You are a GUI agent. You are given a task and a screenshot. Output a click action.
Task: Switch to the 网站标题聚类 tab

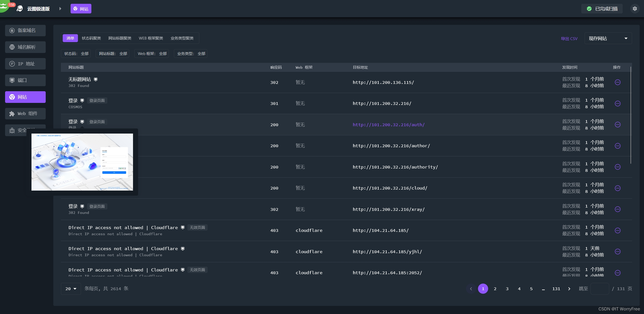(120, 38)
